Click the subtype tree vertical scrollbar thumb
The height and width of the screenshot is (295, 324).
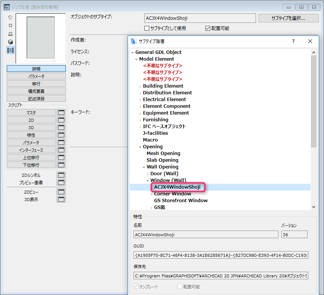[x=314, y=101]
